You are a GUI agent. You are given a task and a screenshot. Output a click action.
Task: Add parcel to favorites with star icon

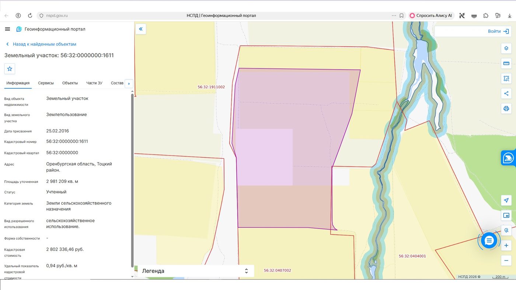(x=10, y=69)
